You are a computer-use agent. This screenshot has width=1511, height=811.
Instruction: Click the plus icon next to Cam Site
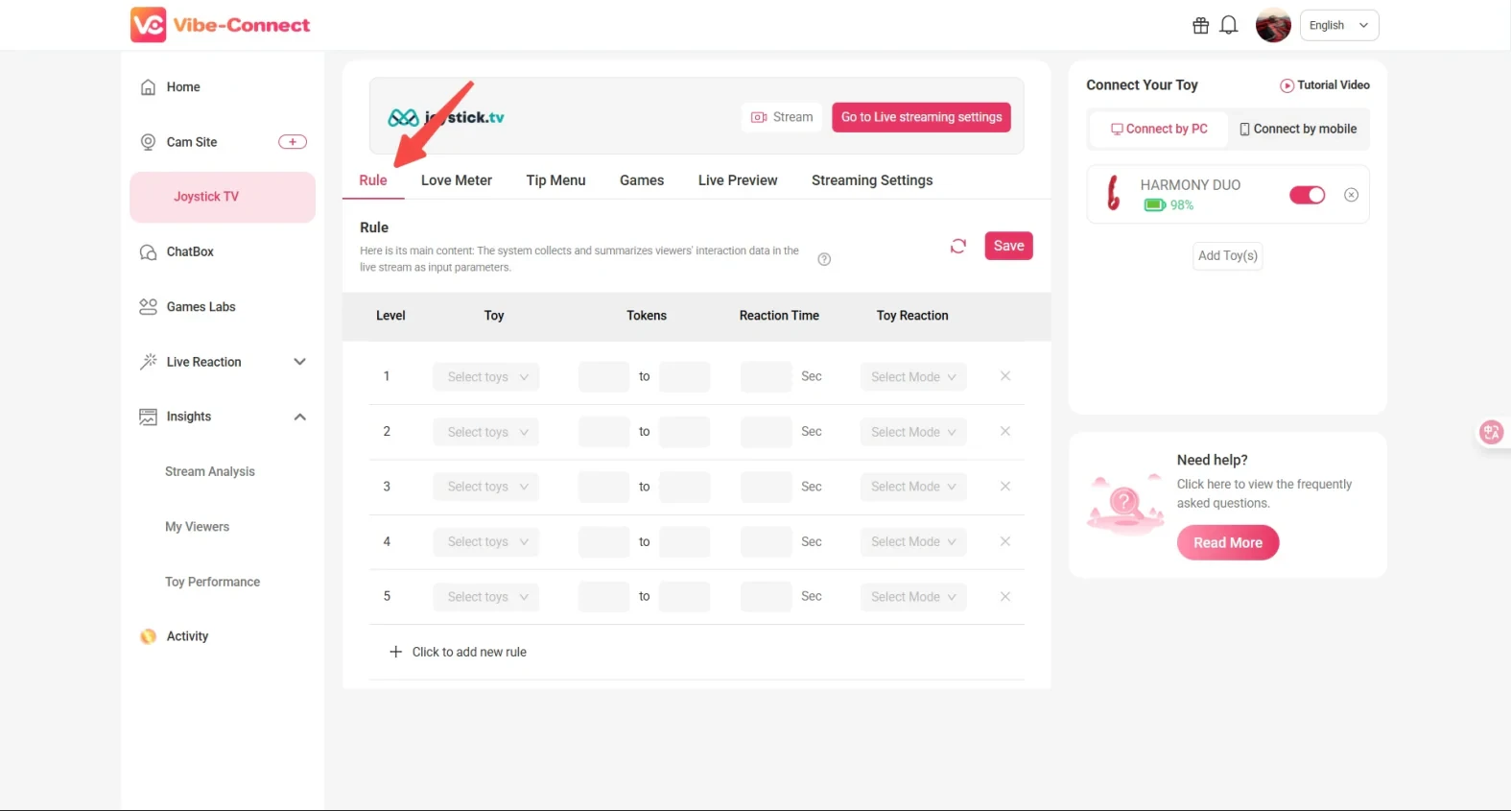293,142
